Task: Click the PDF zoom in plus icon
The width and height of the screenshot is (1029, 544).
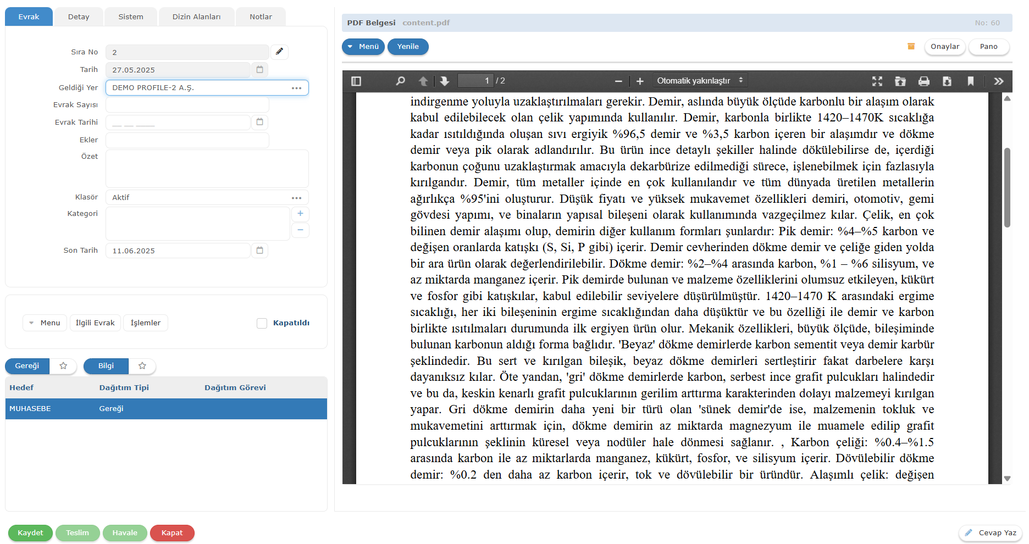Action: 640,81
